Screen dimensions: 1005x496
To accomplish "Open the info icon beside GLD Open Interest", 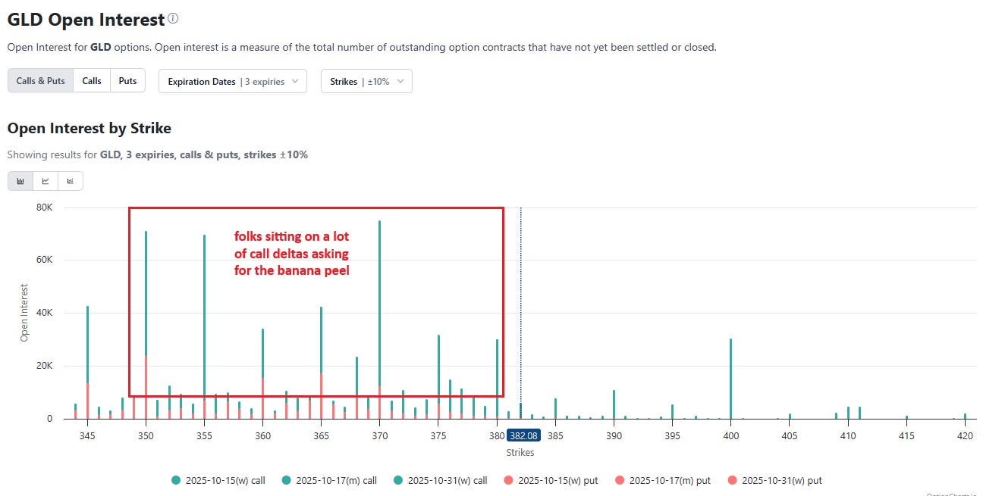I will pyautogui.click(x=173, y=18).
